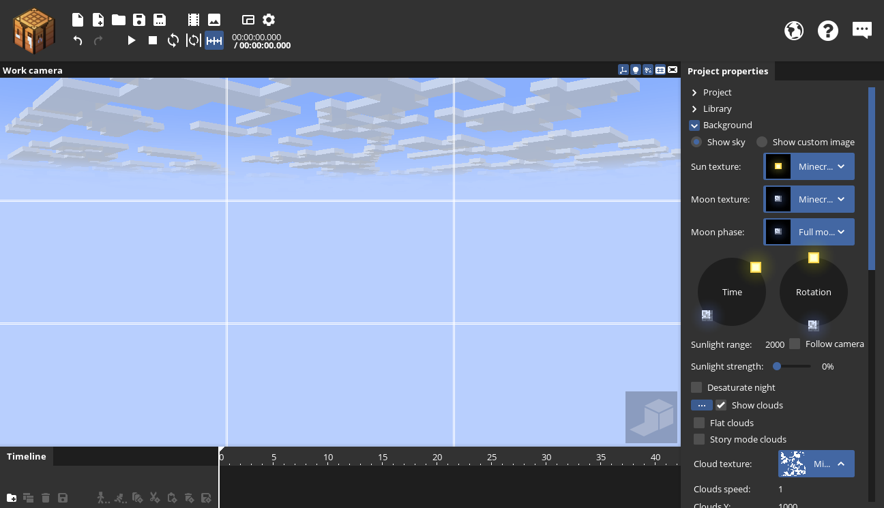Click the delete keyframes trash icon

pos(189,498)
